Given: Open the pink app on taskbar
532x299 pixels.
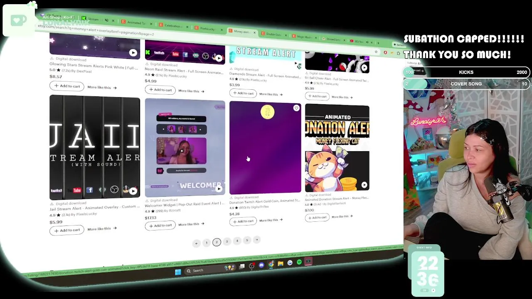Looking at the screenshot, I should click(x=308, y=262).
